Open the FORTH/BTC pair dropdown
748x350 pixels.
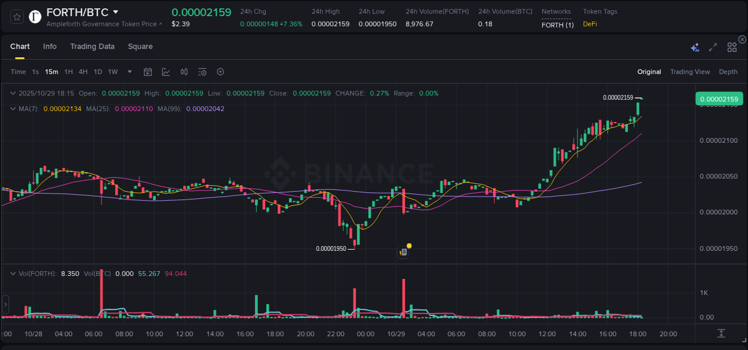pyautogui.click(x=116, y=11)
